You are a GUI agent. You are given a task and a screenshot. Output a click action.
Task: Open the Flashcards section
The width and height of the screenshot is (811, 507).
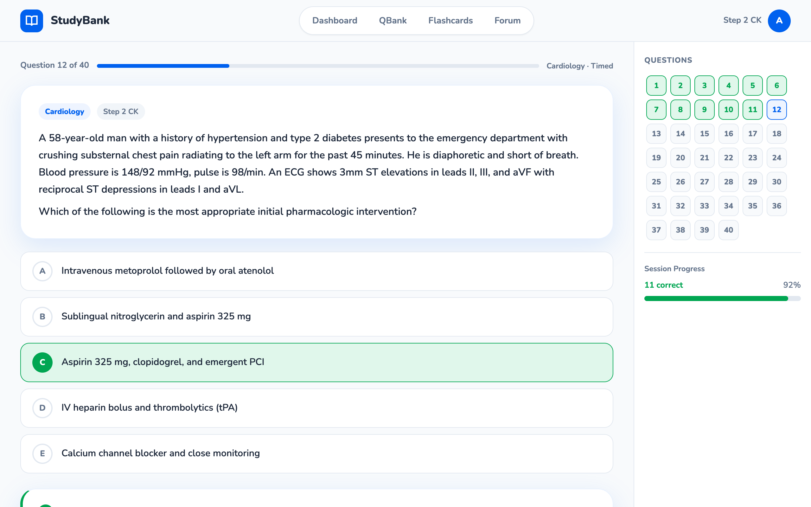(x=450, y=21)
